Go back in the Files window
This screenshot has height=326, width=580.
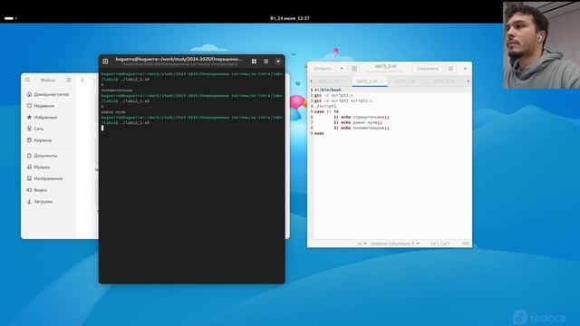tap(82, 80)
